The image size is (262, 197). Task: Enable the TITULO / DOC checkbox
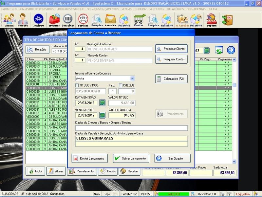pyautogui.click(x=77, y=85)
